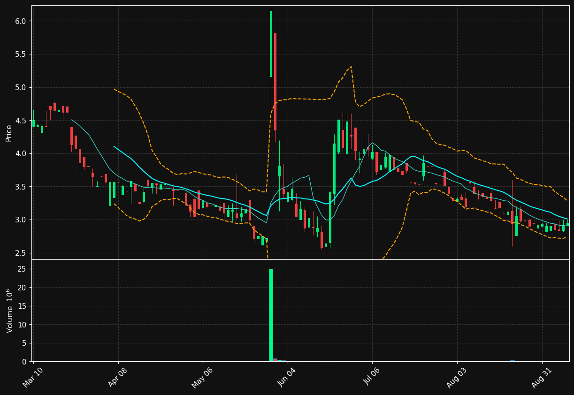Image resolution: width=574 pixels, height=395 pixels.
Task: Click the tall green volume spike bar
Action: point(271,315)
